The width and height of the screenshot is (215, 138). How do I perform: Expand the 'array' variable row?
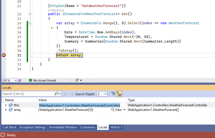click(x=6, y=110)
